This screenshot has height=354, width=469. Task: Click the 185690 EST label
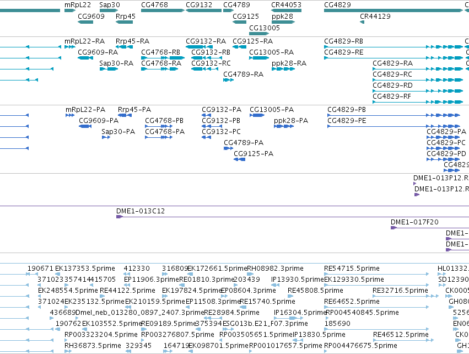(x=337, y=324)
